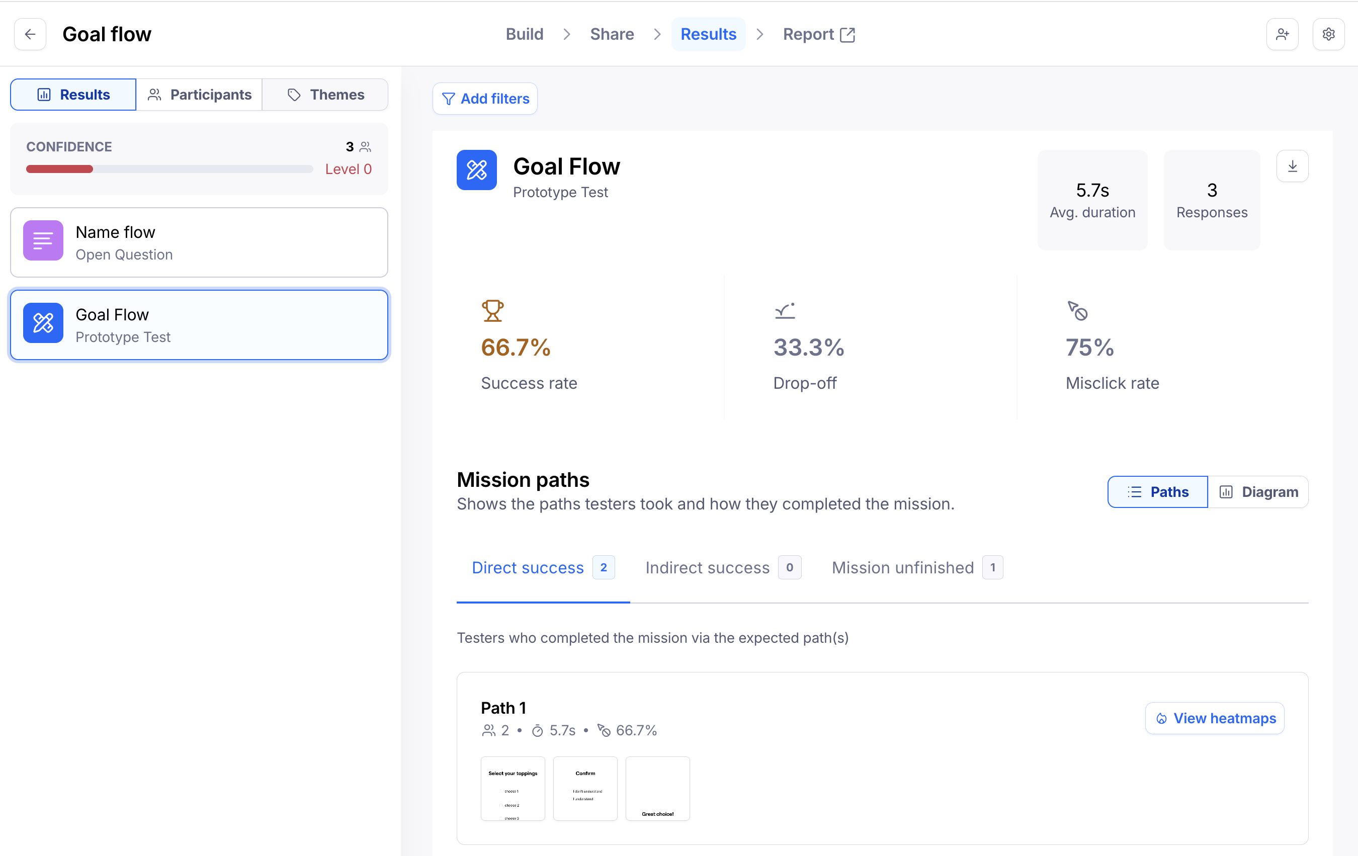The width and height of the screenshot is (1358, 856).
Task: Click the success rate trophy icon
Action: point(492,311)
